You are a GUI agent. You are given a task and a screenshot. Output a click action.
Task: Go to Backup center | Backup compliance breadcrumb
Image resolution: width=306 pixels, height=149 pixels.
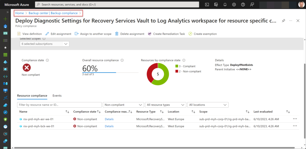pyautogui.click(x=53, y=13)
